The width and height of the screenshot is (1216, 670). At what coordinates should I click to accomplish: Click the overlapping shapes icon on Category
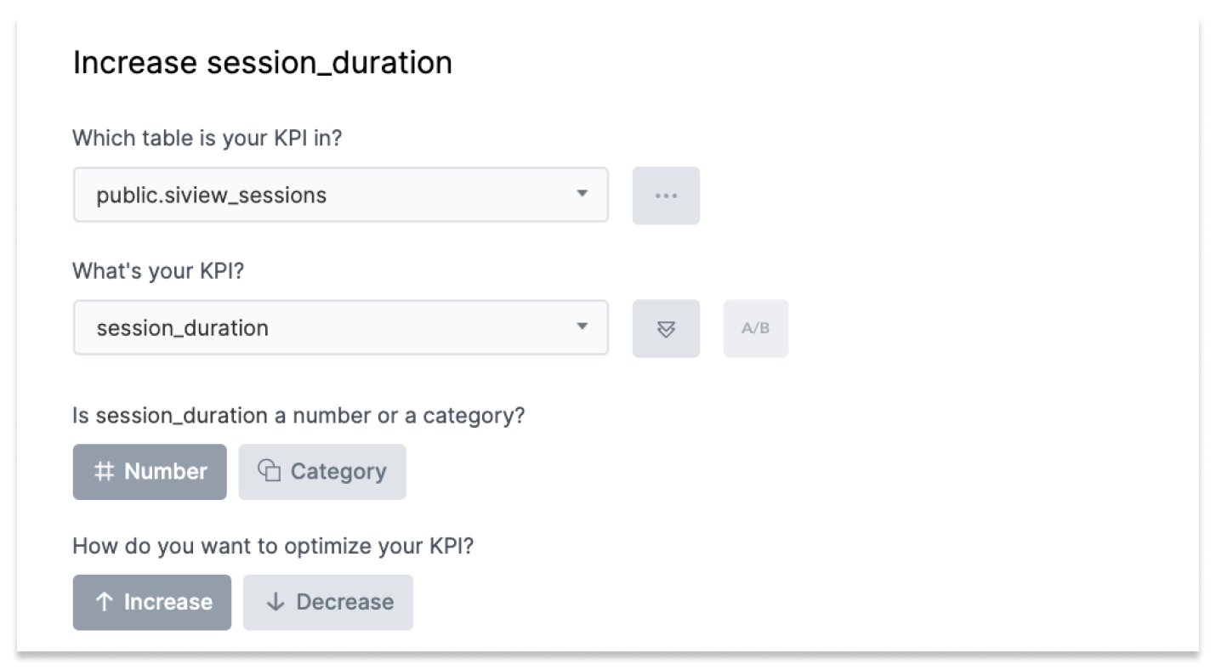[269, 471]
